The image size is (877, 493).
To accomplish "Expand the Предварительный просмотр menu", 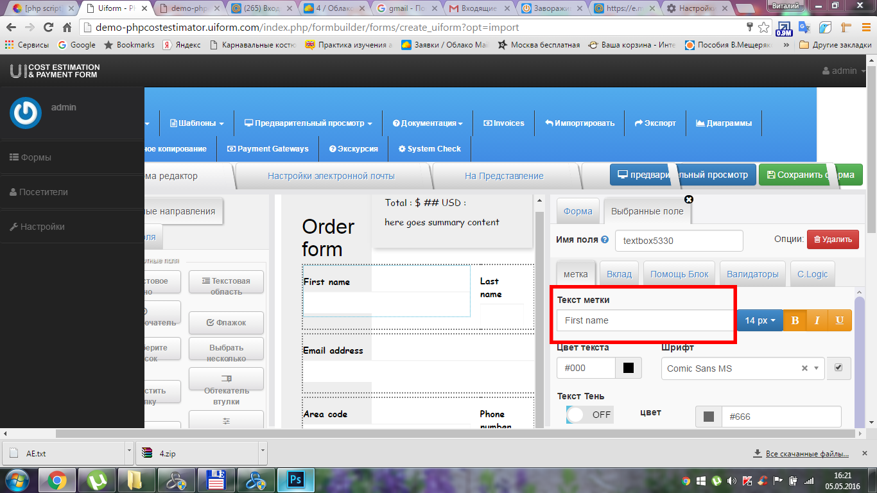I will pos(308,123).
